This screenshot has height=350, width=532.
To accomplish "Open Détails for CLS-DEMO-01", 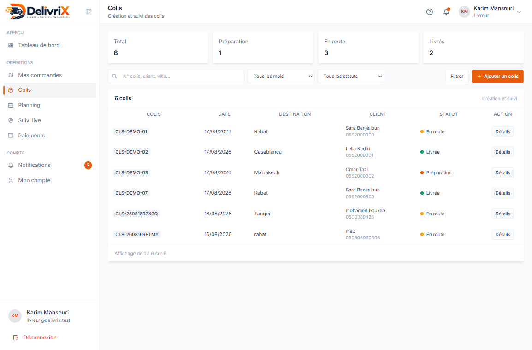I will point(502,132).
